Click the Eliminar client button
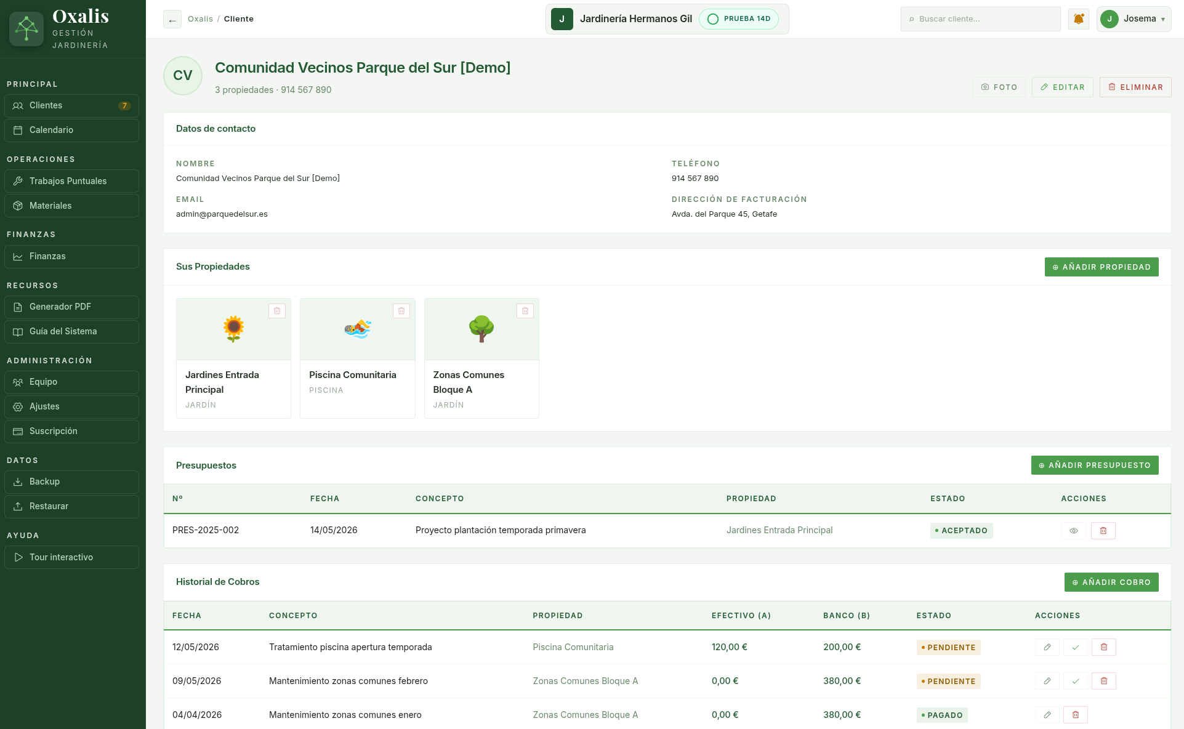Image resolution: width=1184 pixels, height=729 pixels. [x=1135, y=87]
